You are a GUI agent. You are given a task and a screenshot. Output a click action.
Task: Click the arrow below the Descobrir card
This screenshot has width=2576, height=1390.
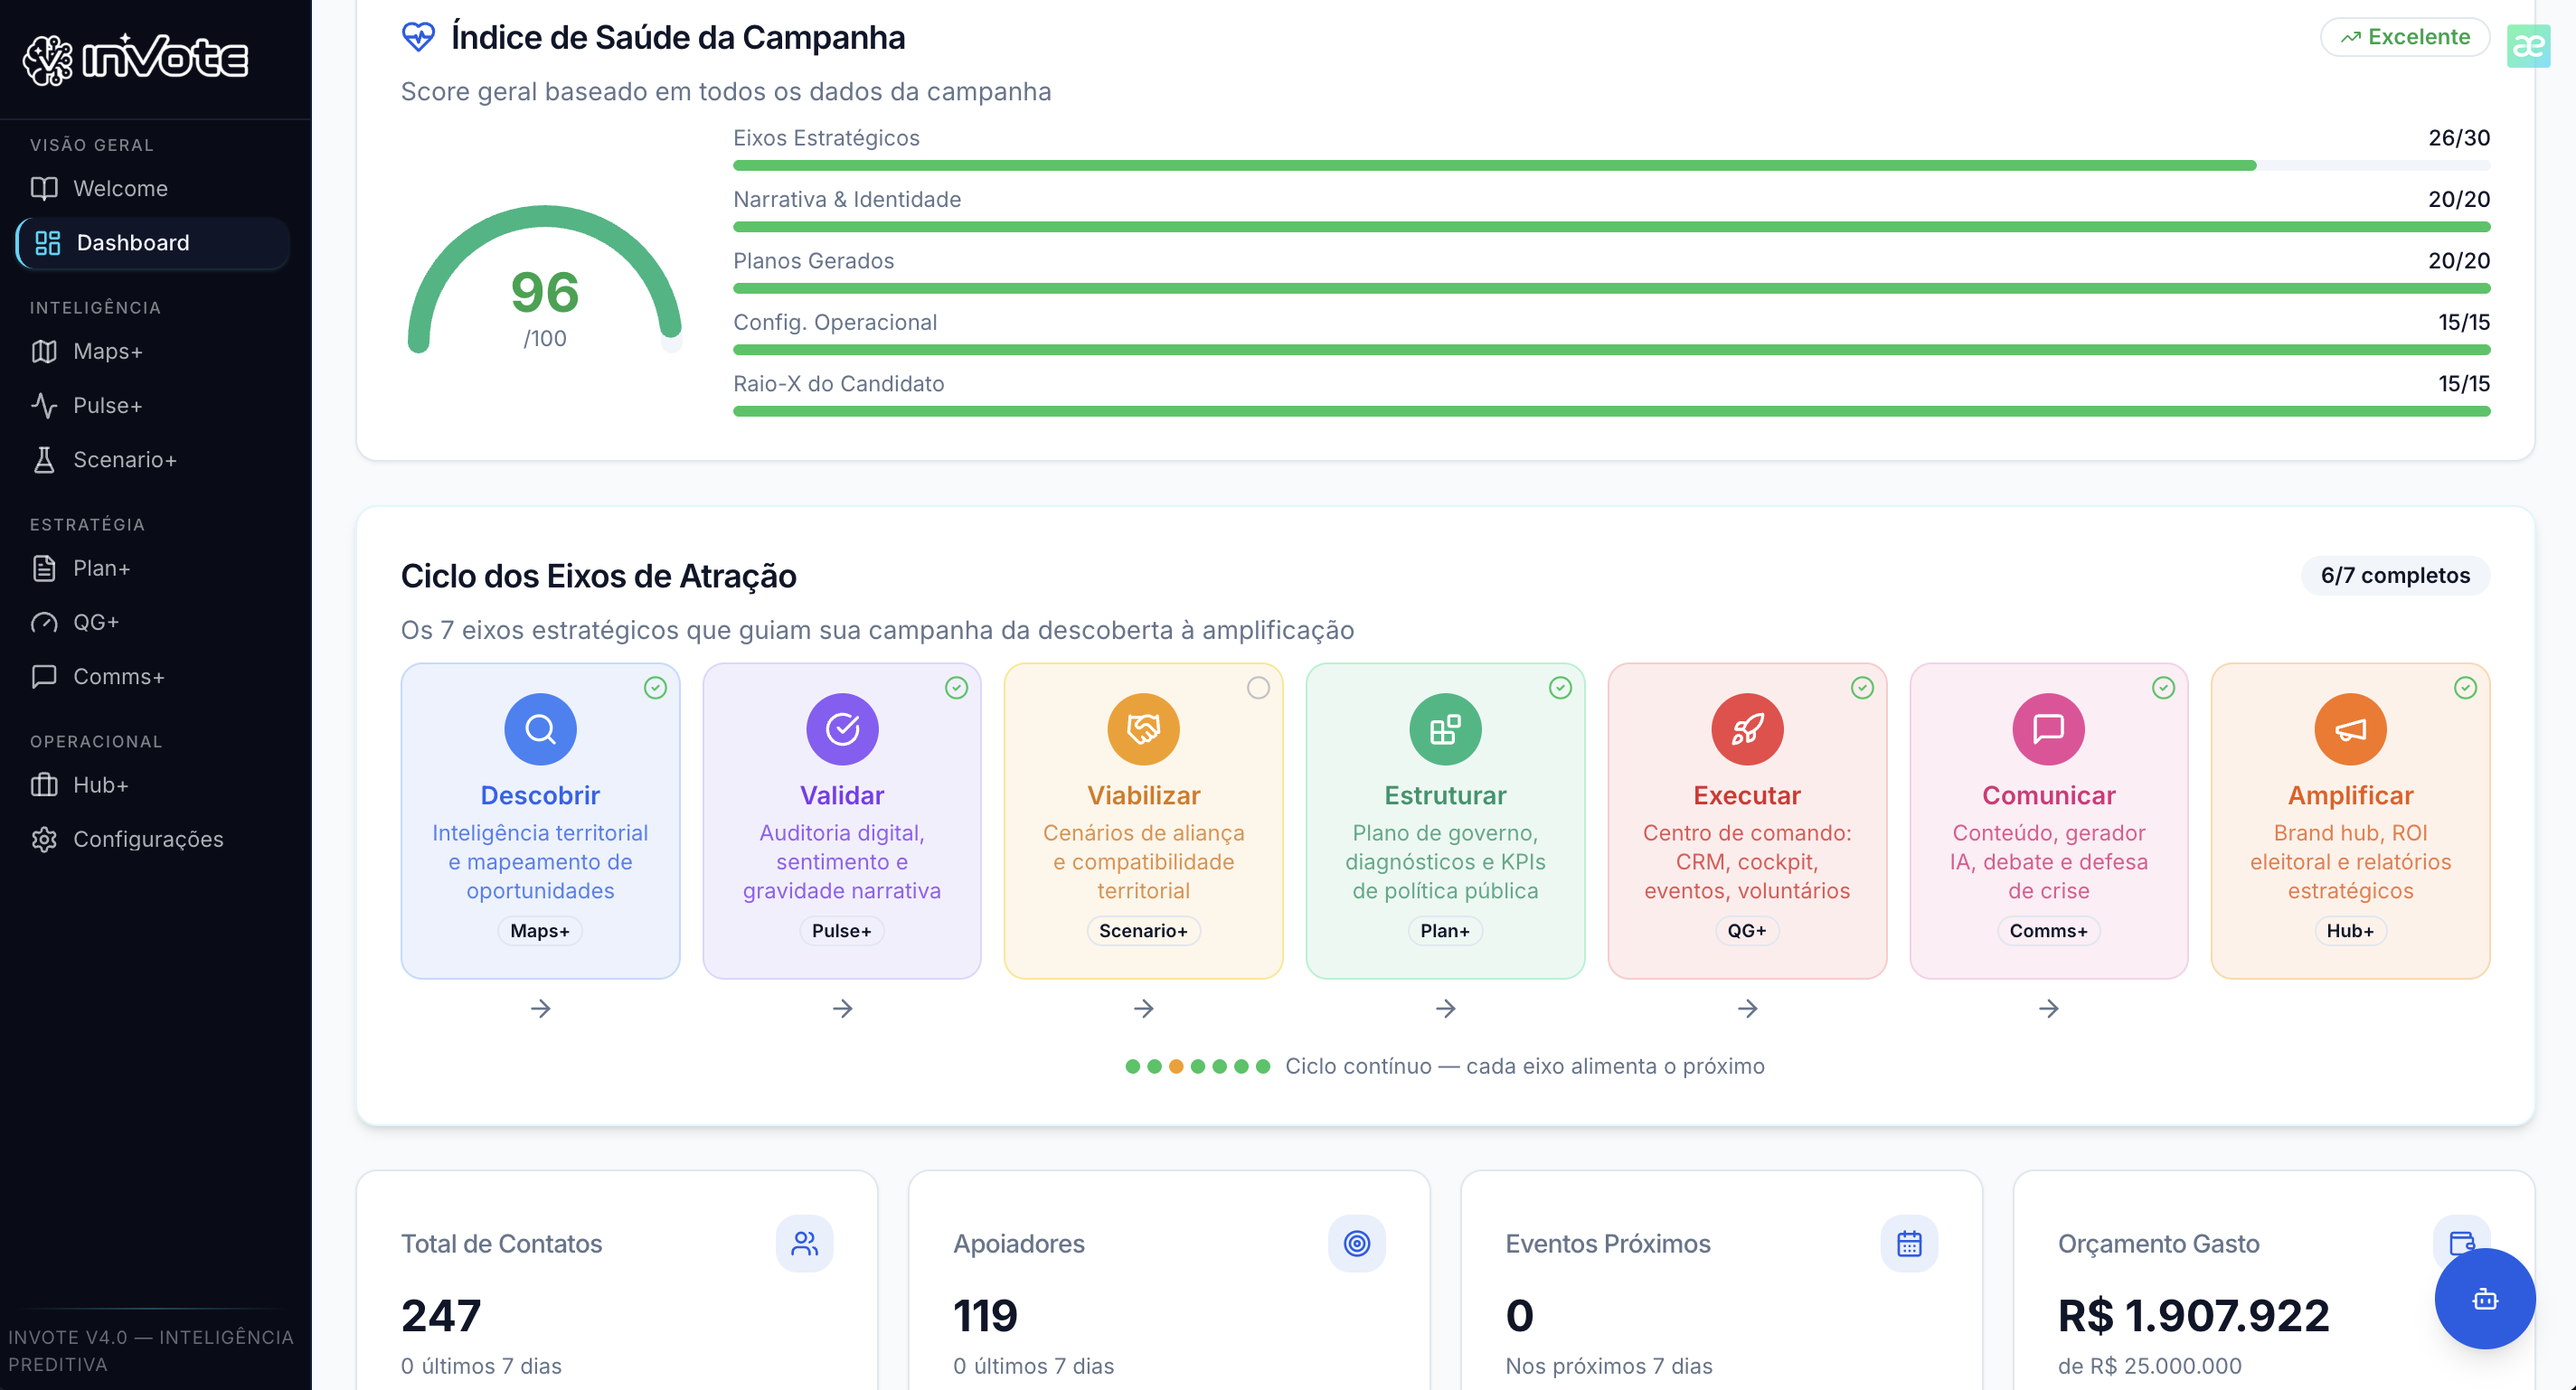(540, 1009)
